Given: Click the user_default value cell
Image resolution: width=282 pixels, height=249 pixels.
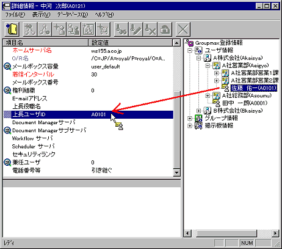Looking at the screenshot, I should click(106, 67).
